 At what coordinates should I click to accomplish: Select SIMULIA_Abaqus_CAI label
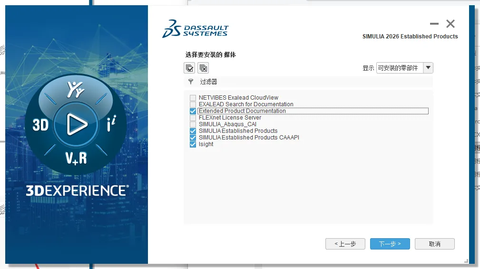coord(227,124)
